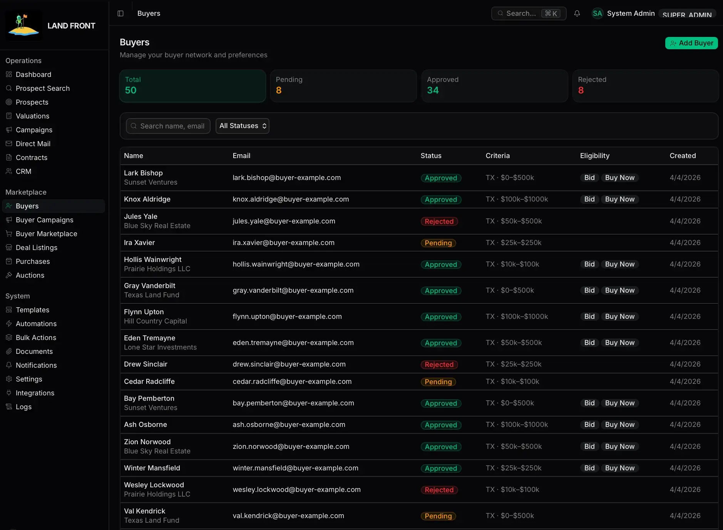Screen dimensions: 723x530
Task: Filter by Pending 8 card
Action: pos(343,86)
